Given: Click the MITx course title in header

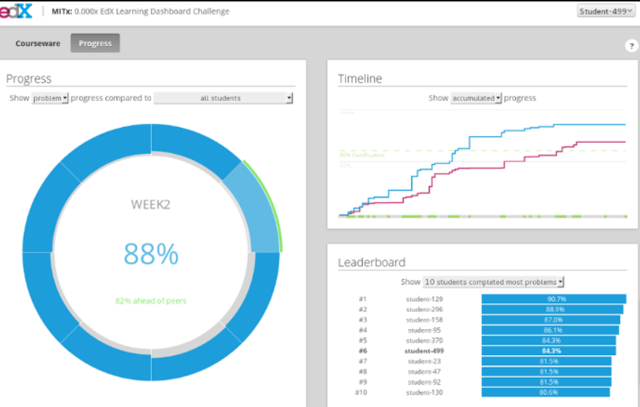Looking at the screenshot, I should pyautogui.click(x=140, y=11).
